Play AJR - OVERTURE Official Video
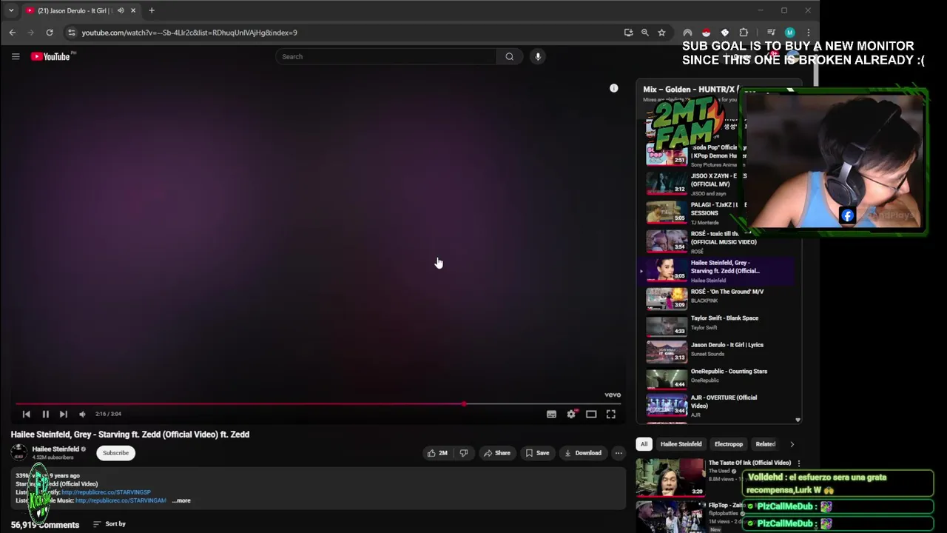This screenshot has width=947, height=533. tap(715, 406)
